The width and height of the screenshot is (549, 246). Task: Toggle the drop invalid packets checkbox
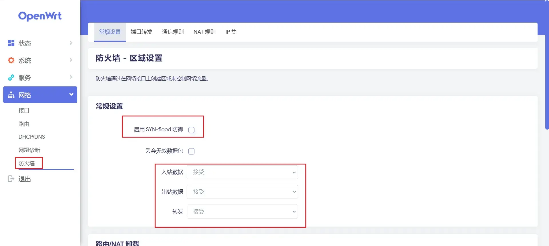192,151
